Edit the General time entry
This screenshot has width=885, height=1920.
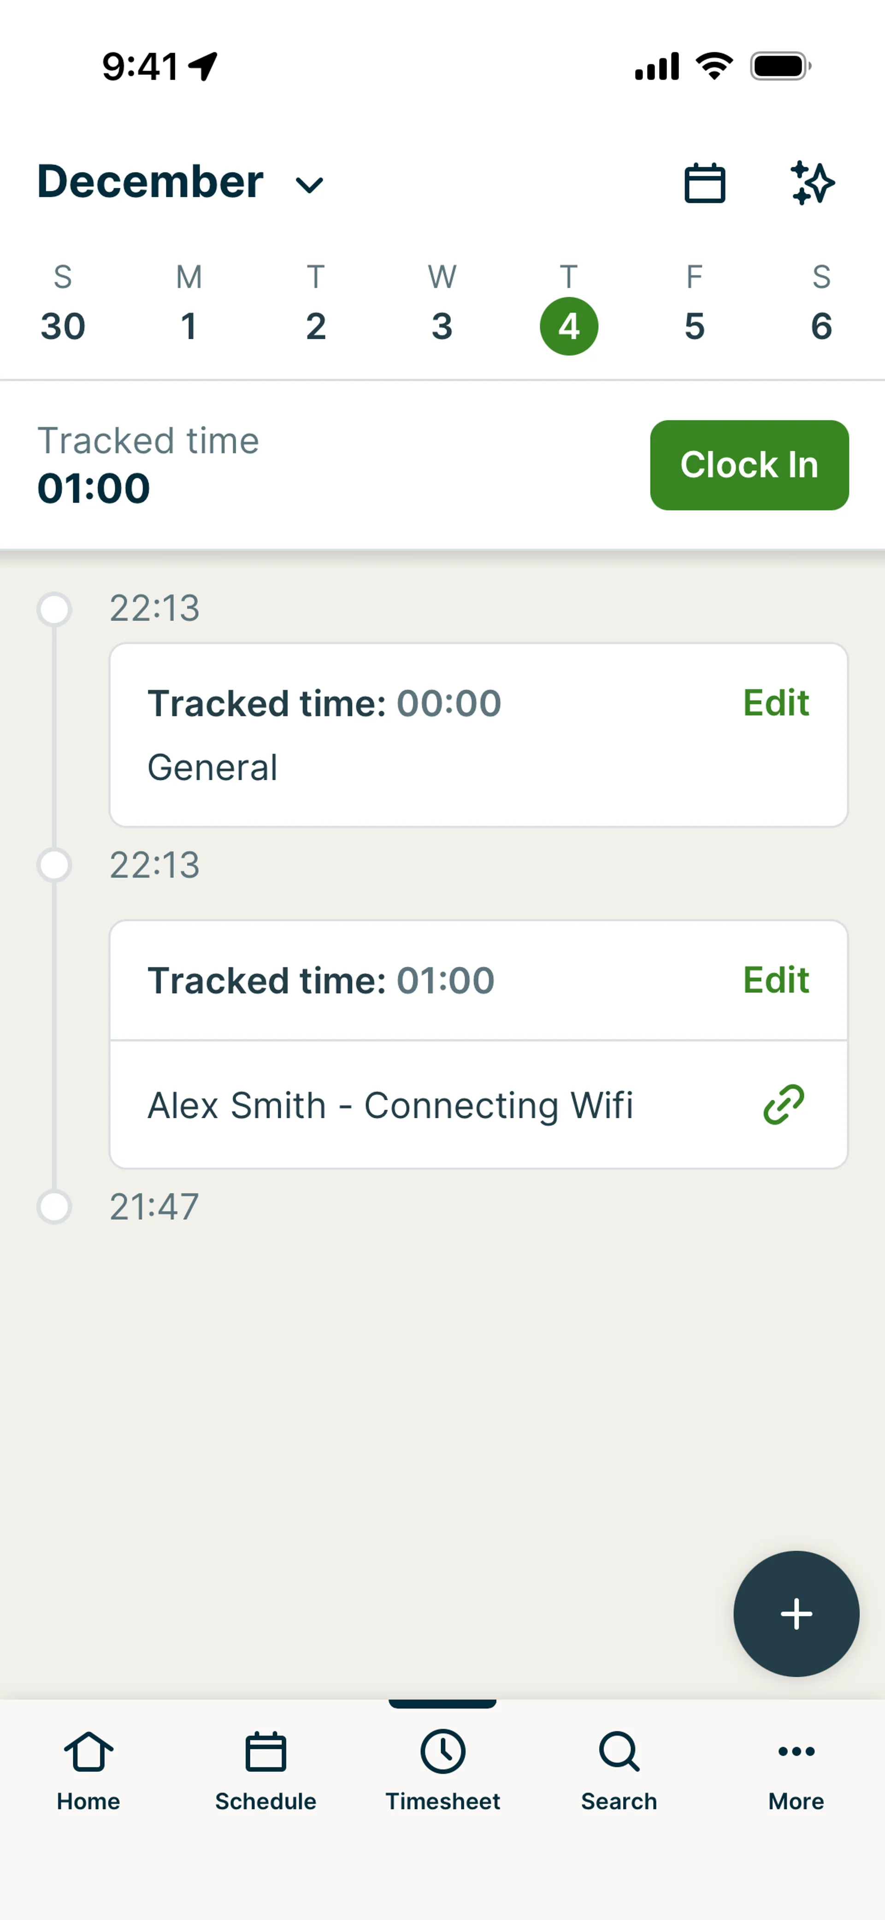[x=775, y=703]
